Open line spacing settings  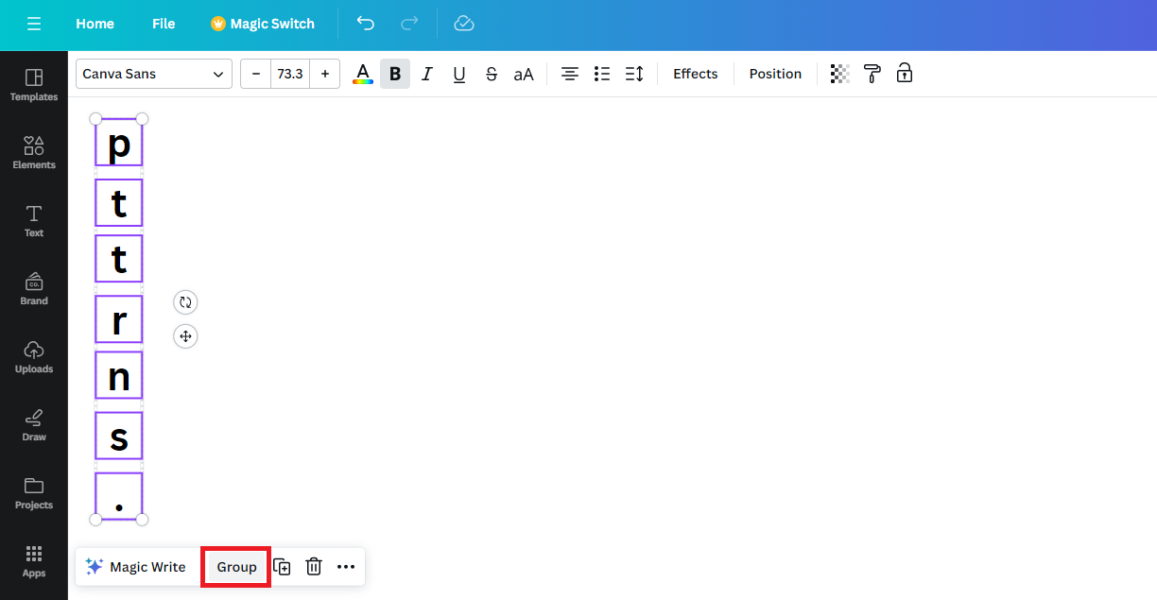coord(634,74)
